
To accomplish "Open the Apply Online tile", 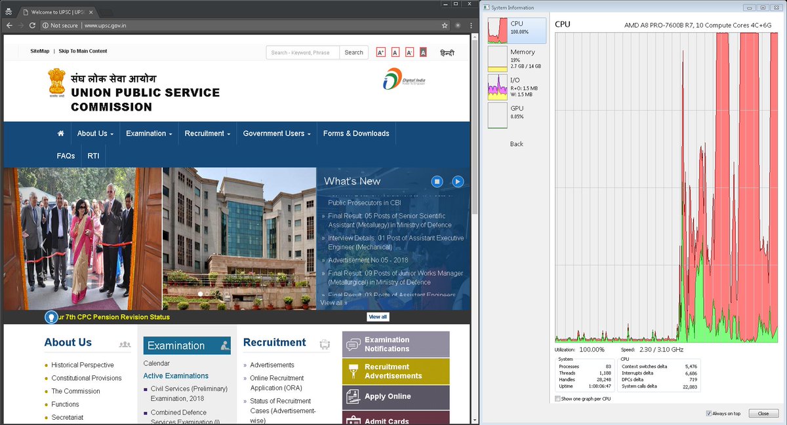I will pos(396,397).
